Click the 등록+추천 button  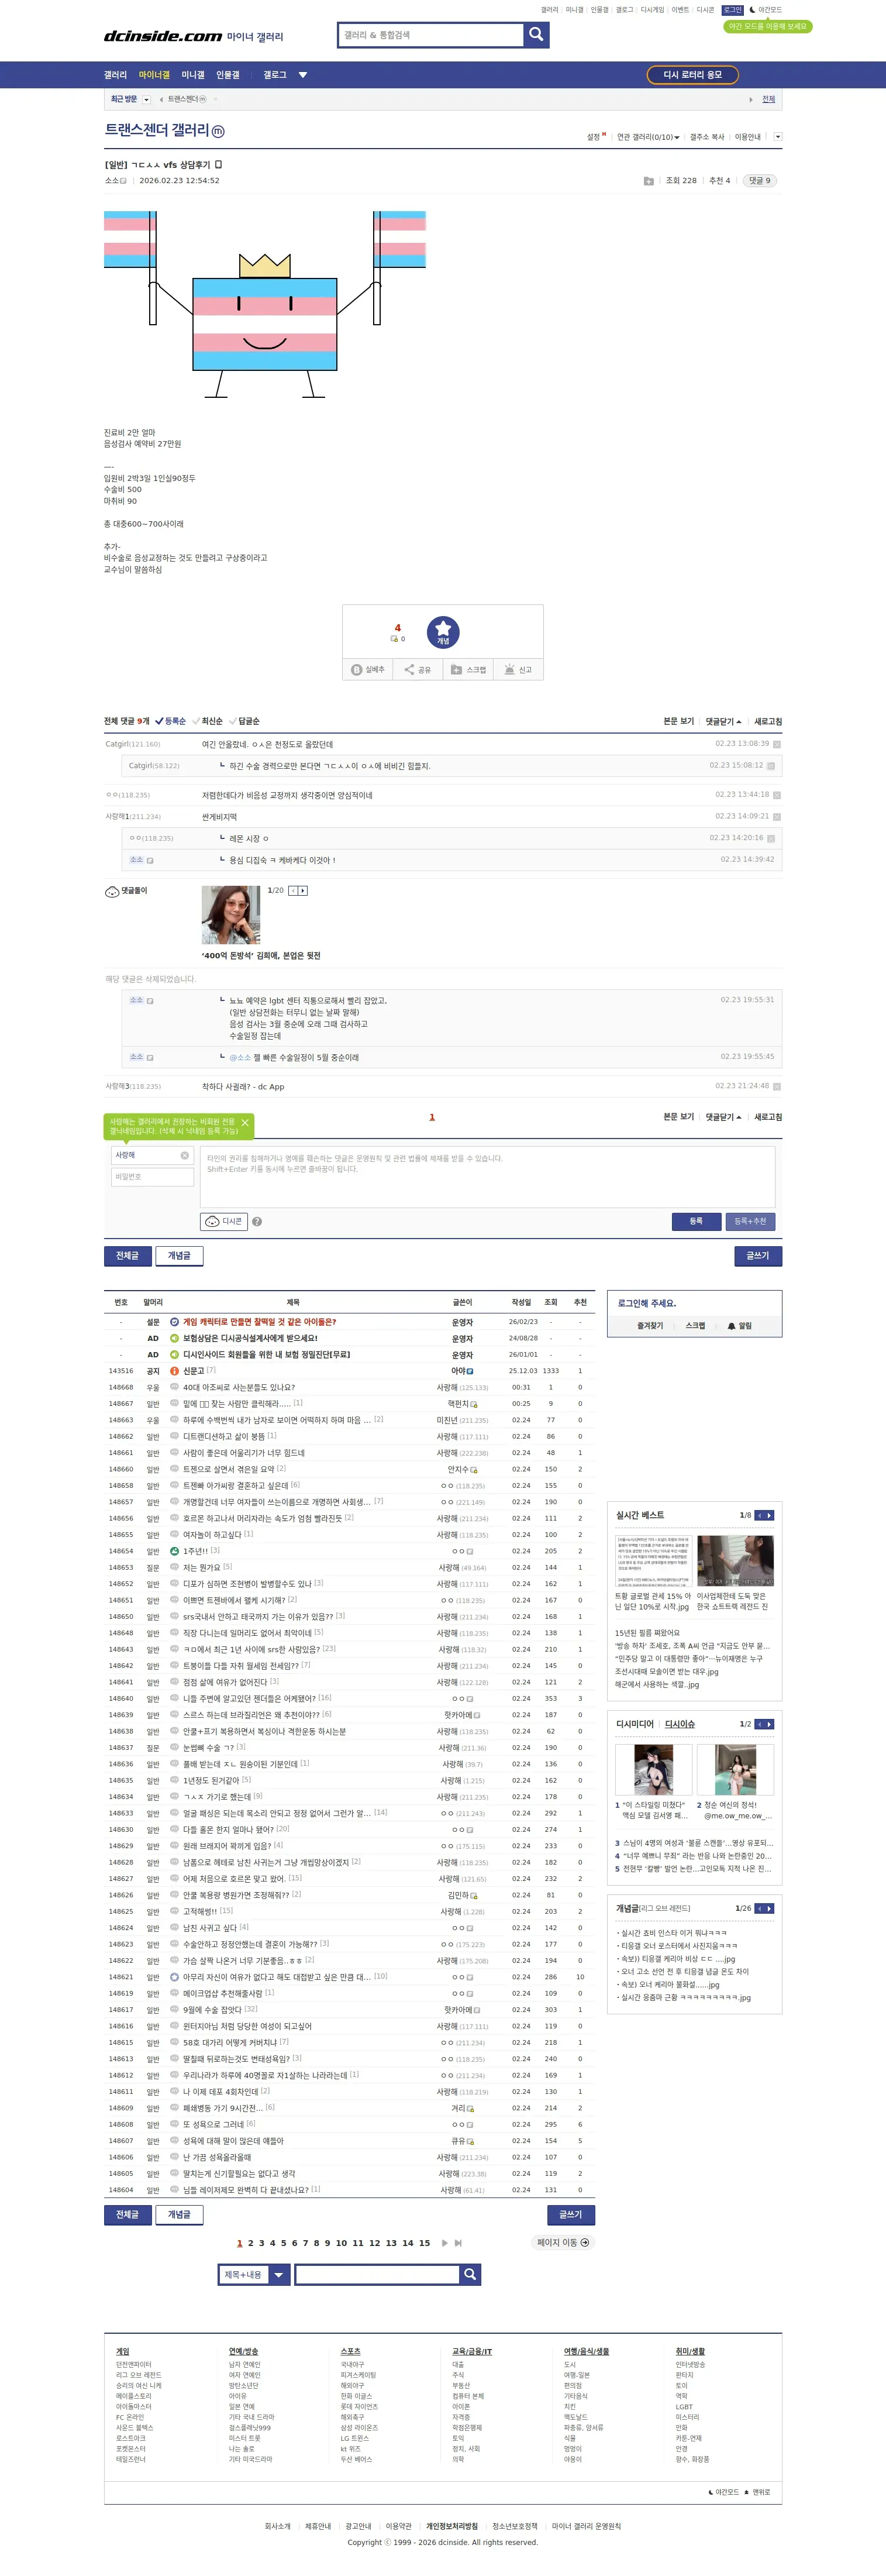750,1221
